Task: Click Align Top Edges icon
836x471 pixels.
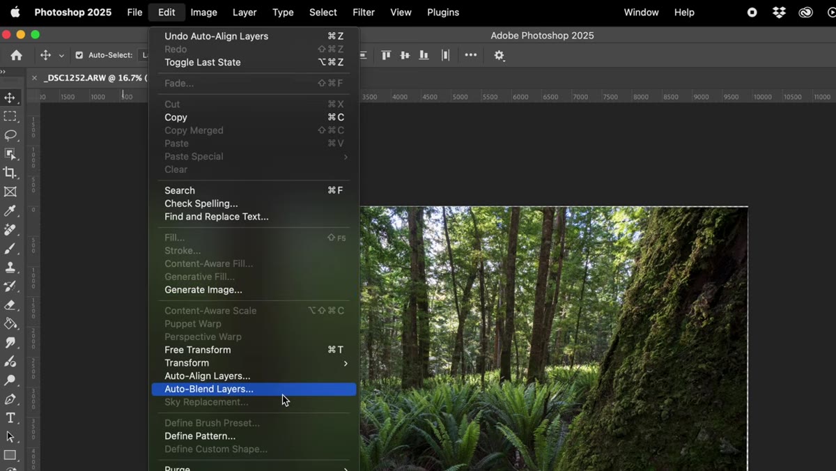Action: click(x=386, y=55)
